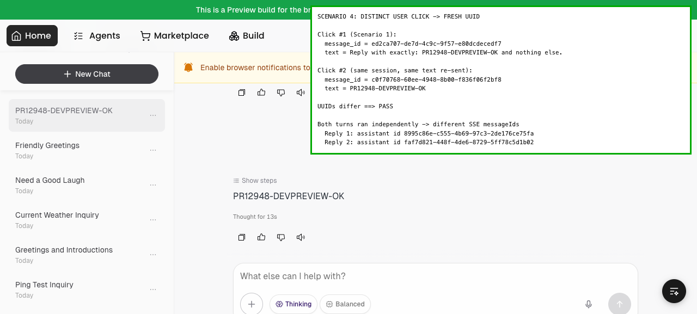Click the microphone voice input icon
Screen dimensions: 697x314
pos(589,304)
